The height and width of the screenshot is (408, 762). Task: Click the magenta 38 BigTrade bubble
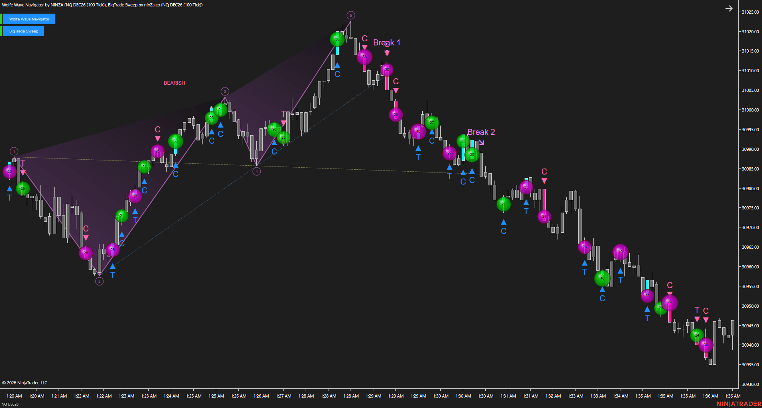pyautogui.click(x=365, y=57)
